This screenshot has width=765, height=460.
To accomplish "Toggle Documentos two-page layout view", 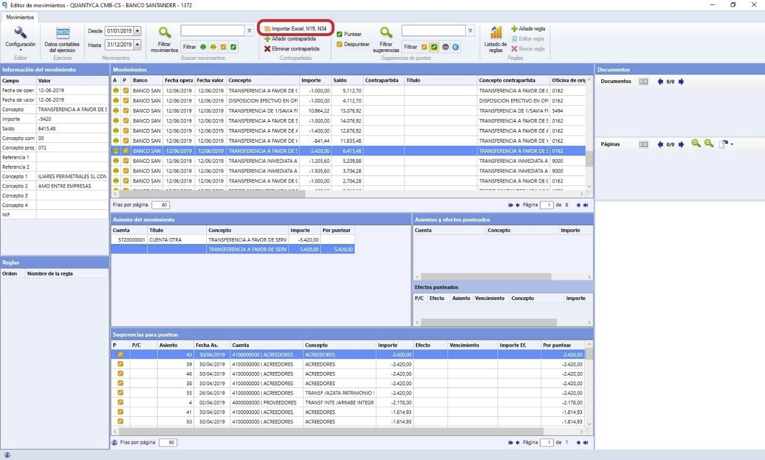I will pos(643,81).
